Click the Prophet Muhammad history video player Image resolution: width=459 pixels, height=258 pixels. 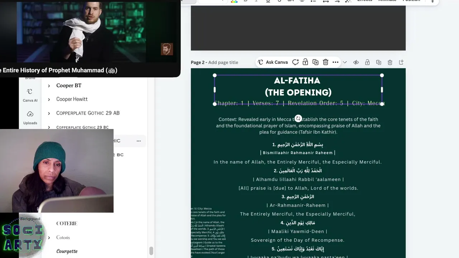pyautogui.click(x=81, y=32)
